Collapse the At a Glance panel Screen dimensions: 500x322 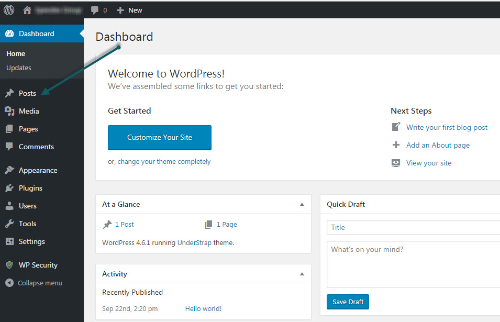[302, 204]
